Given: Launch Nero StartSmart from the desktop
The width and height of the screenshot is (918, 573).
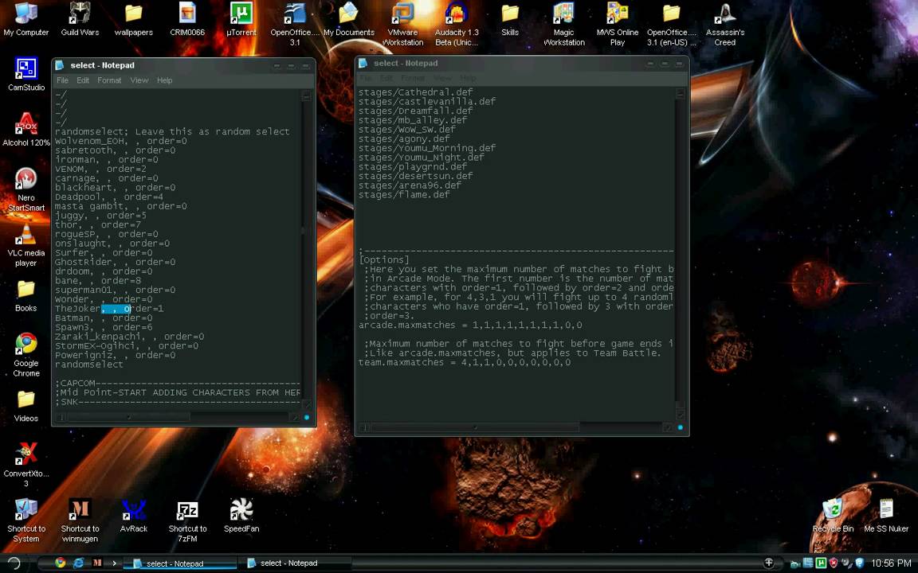Looking at the screenshot, I should click(x=25, y=189).
